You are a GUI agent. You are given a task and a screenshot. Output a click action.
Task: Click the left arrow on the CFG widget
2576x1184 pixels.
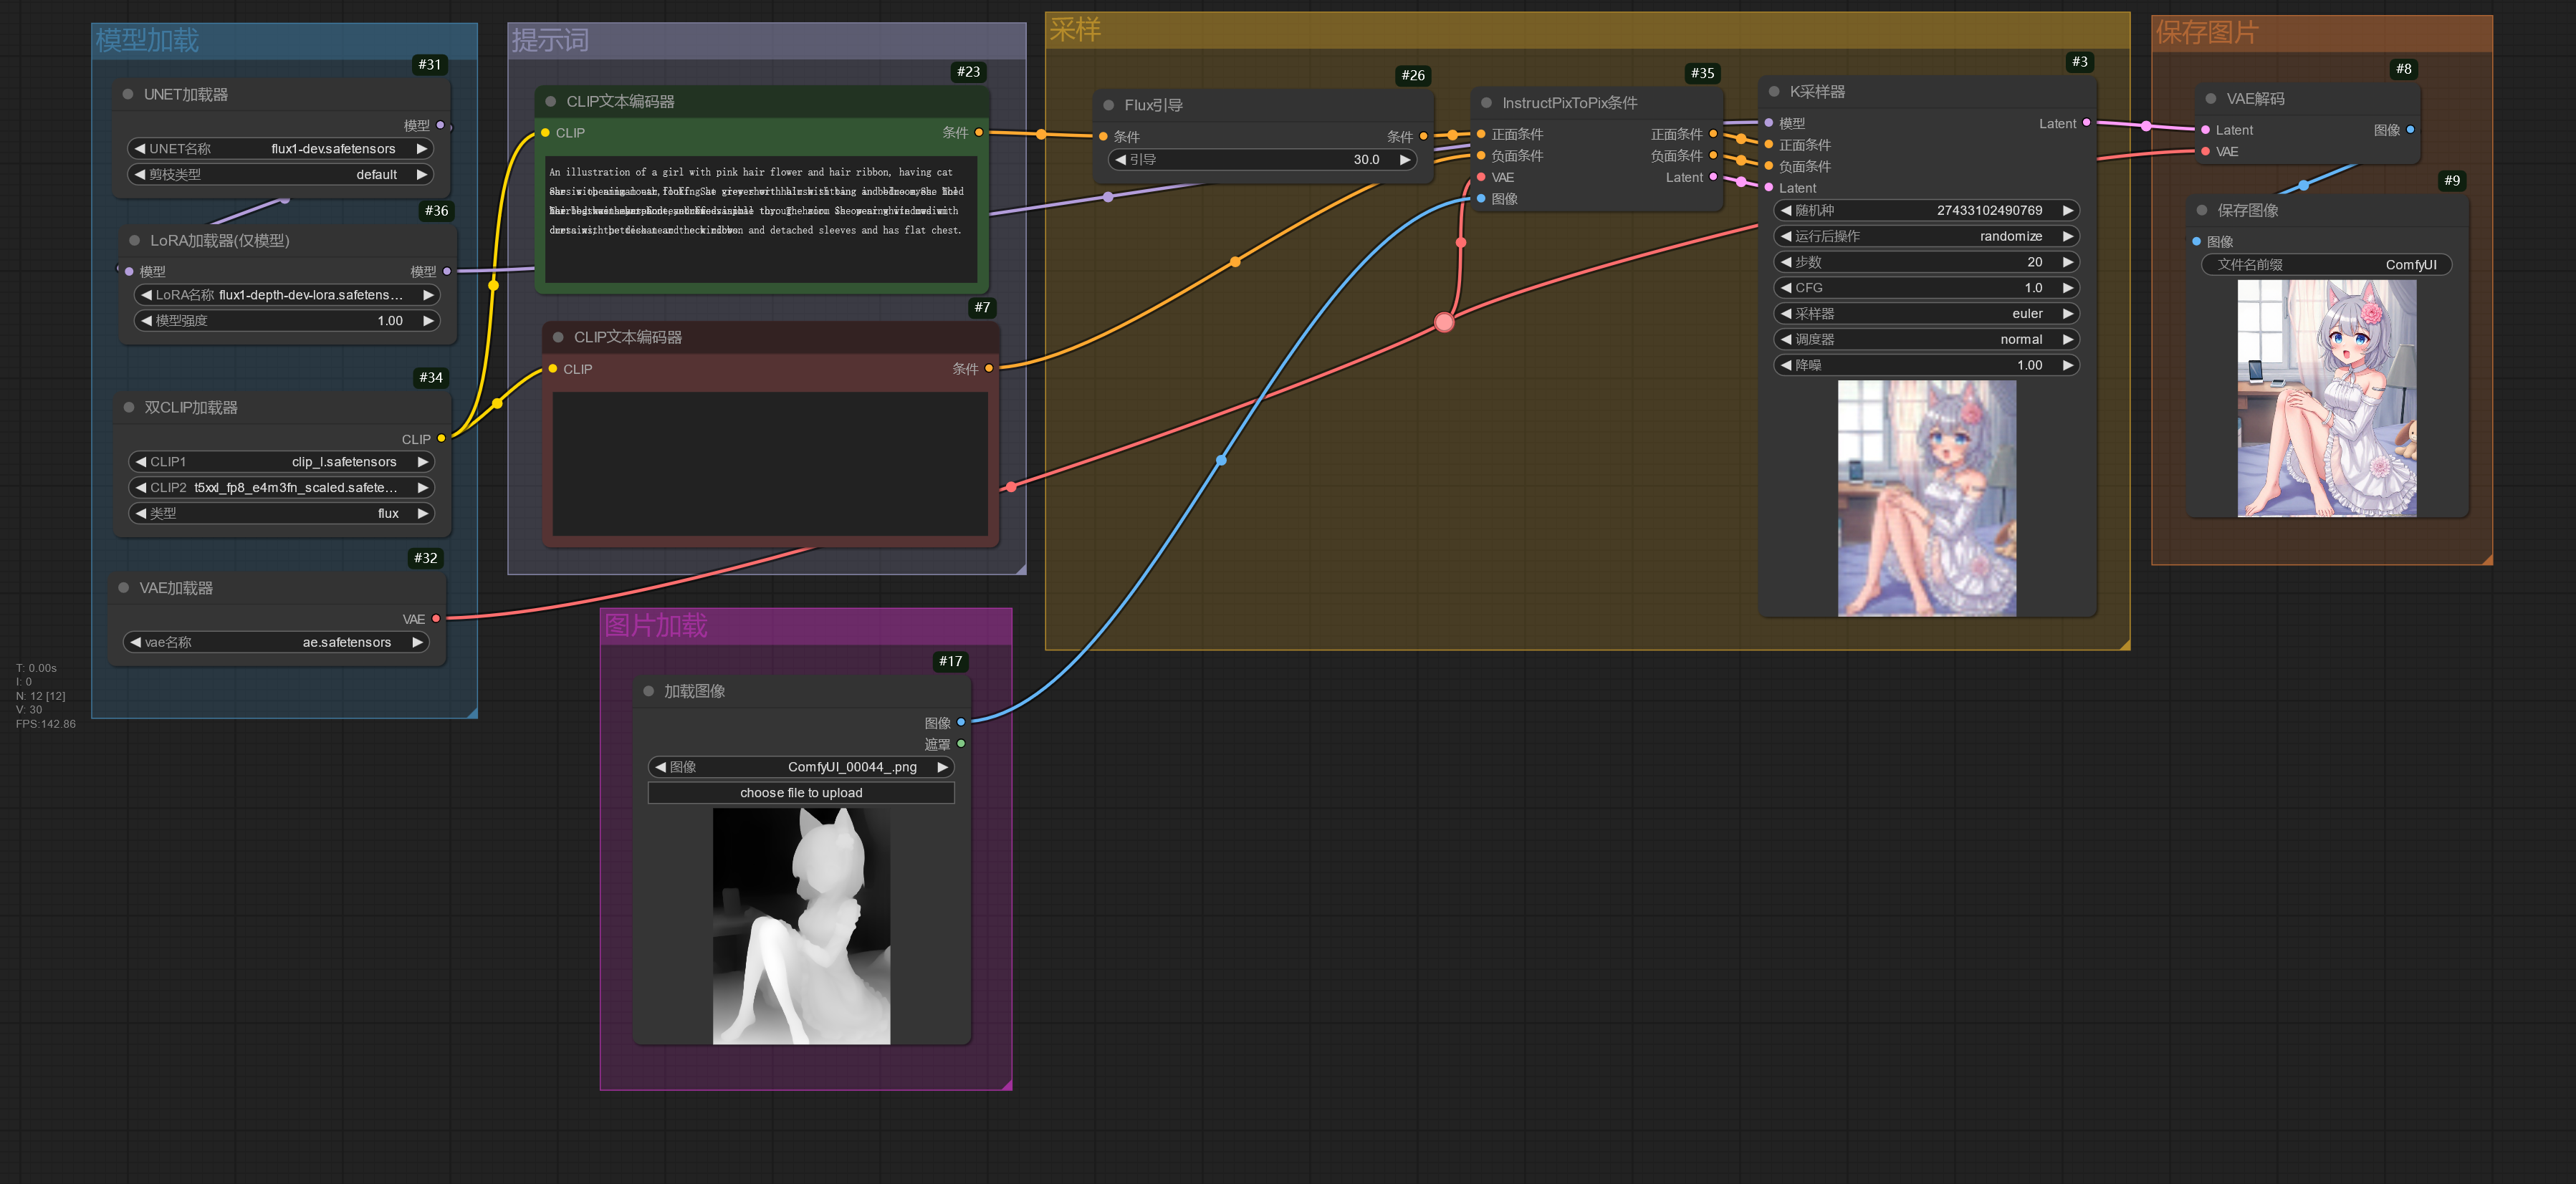pyautogui.click(x=1786, y=288)
